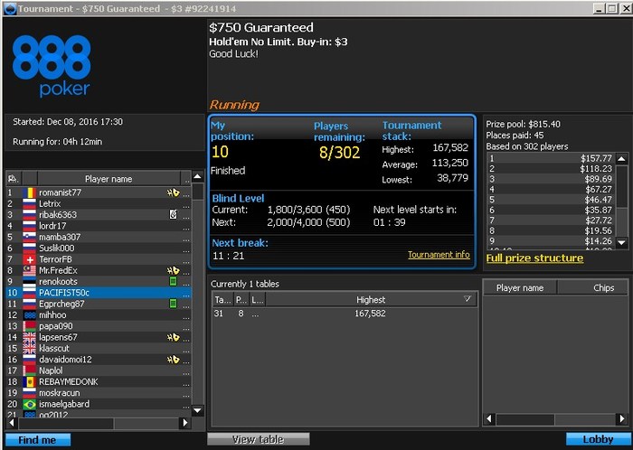Click the Brazil flag beside ismaelgabard
Viewport: 633px width, 450px height.
pos(30,404)
